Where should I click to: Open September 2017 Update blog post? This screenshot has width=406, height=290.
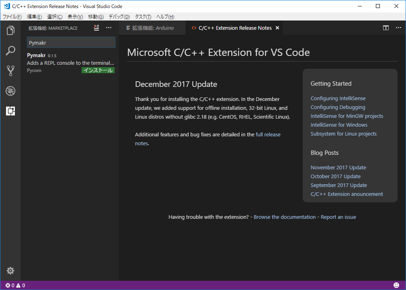(x=339, y=185)
